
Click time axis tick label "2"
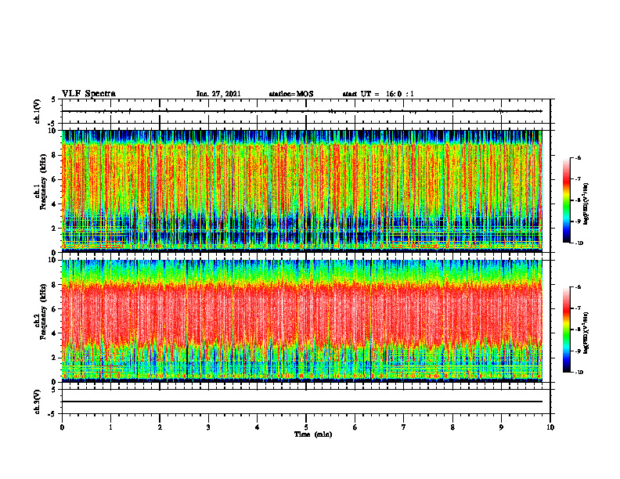(160, 427)
